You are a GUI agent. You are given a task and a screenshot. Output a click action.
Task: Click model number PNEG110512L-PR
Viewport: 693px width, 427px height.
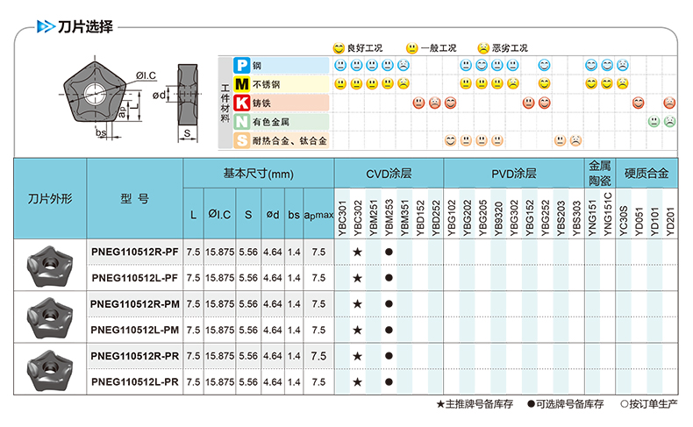pos(135,382)
